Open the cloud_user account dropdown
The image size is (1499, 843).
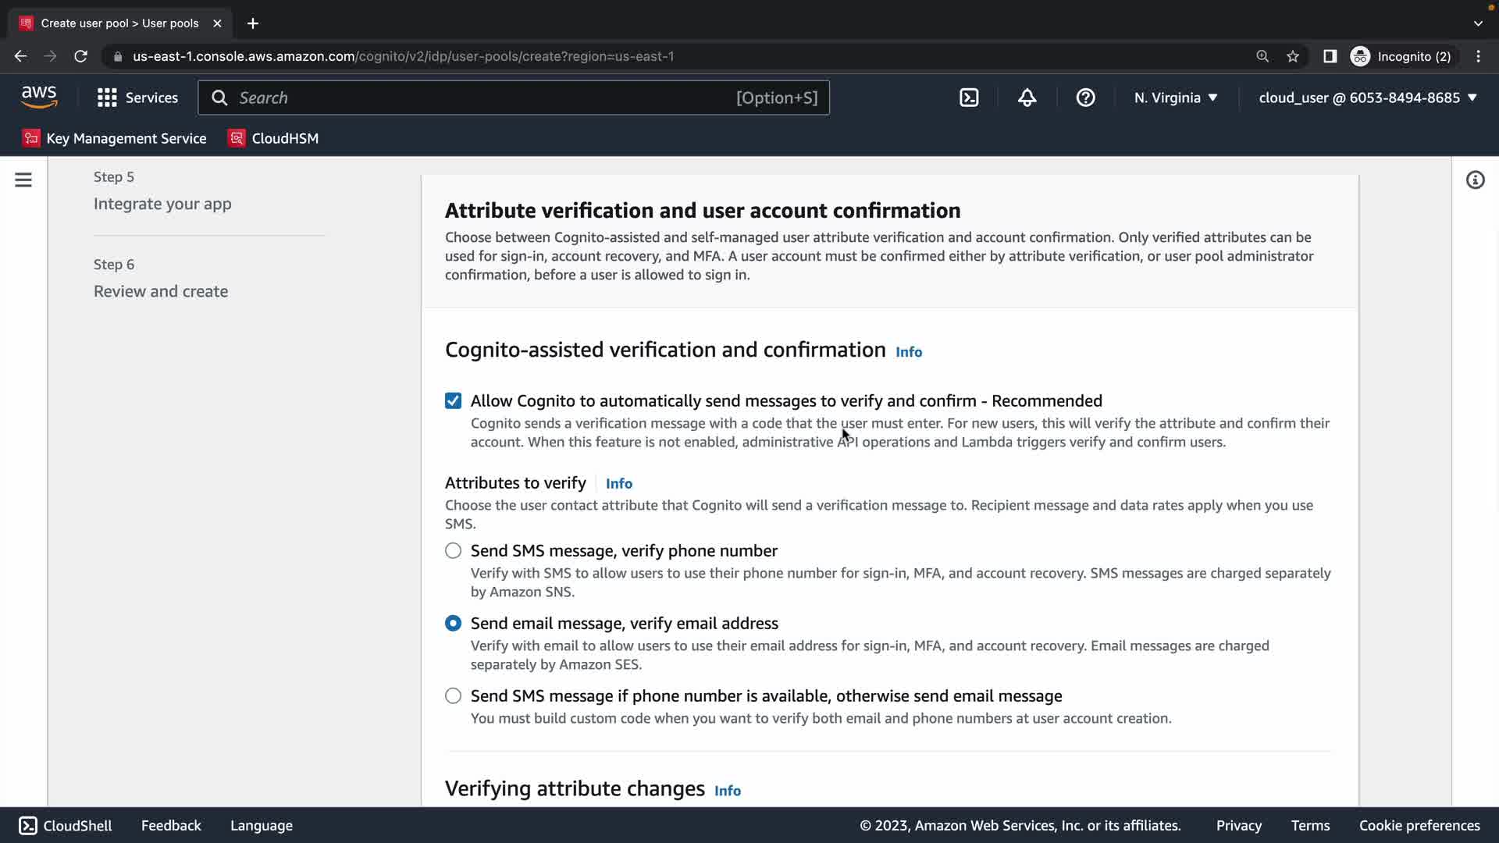tap(1368, 98)
